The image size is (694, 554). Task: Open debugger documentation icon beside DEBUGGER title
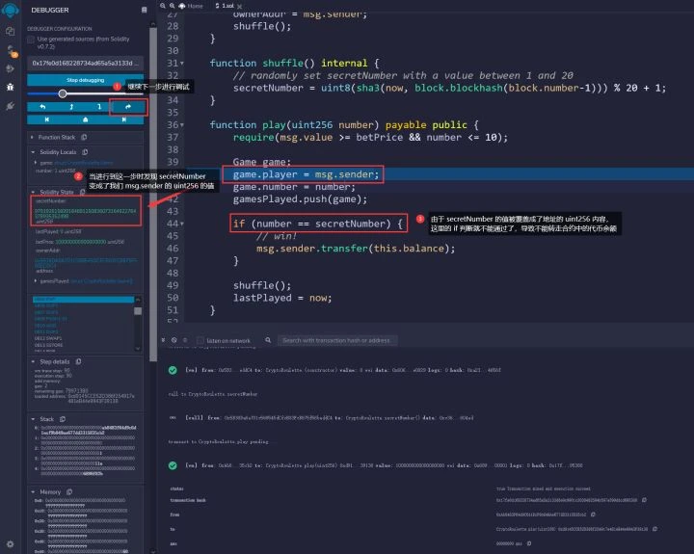(x=144, y=10)
